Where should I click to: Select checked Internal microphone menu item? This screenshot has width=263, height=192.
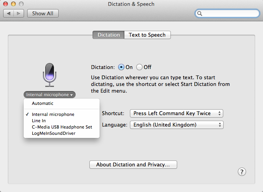point(53,114)
